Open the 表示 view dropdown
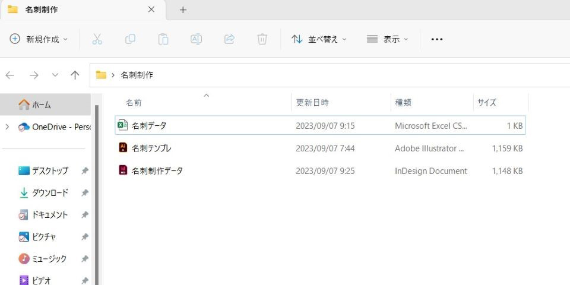Image resolution: width=570 pixels, height=285 pixels. [388, 39]
